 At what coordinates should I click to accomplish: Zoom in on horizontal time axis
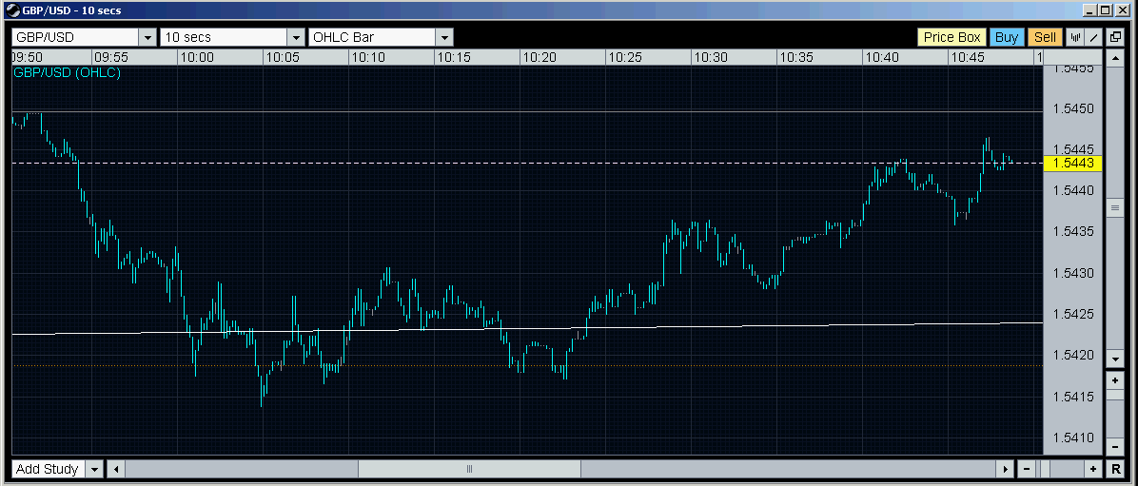1093,469
